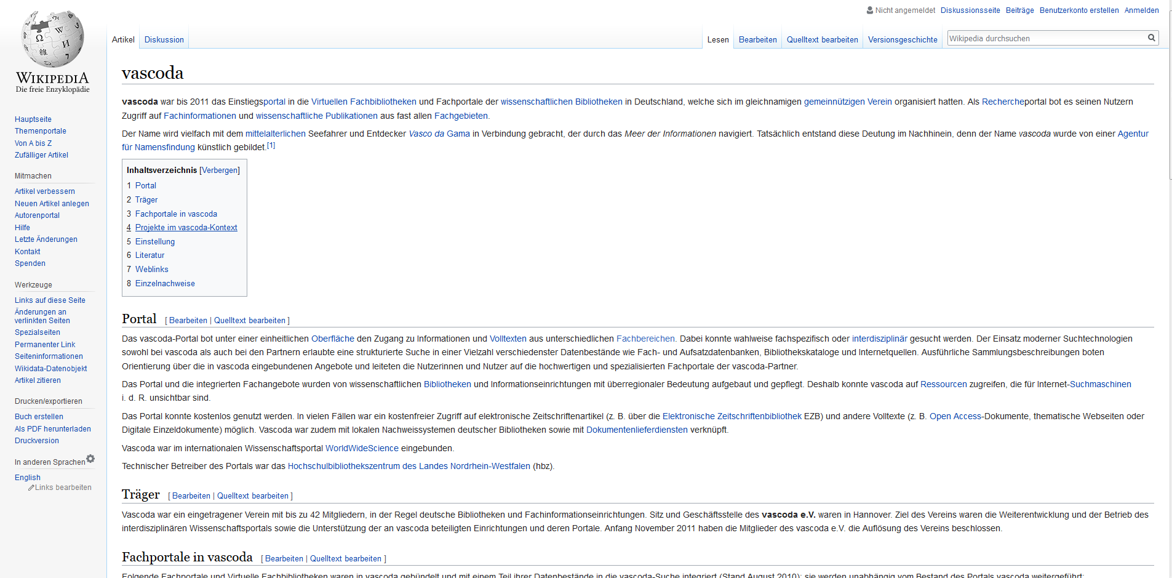Open Beiträge in the top bar

pyautogui.click(x=1020, y=10)
